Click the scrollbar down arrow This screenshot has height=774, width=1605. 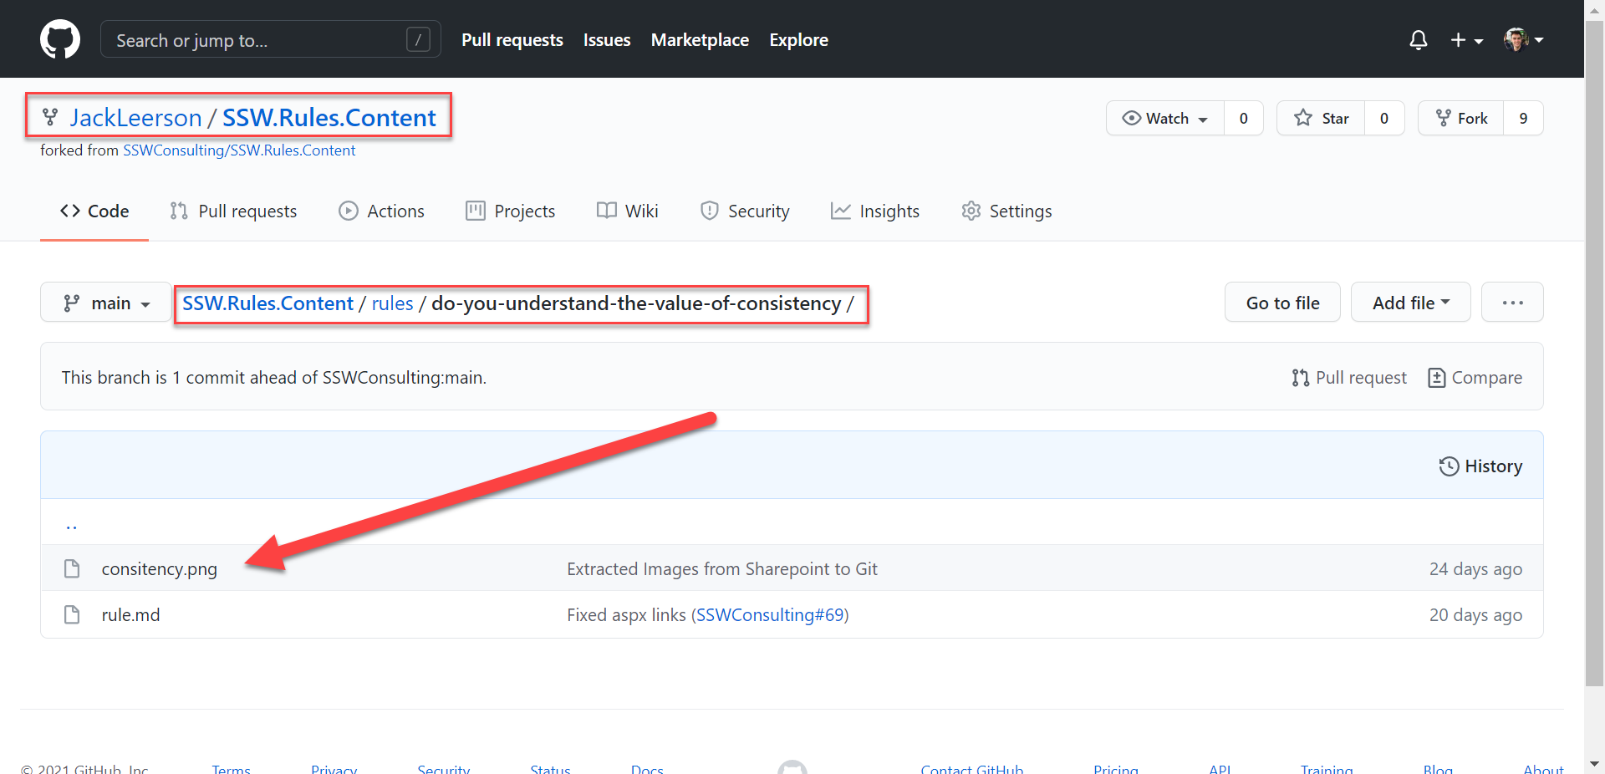click(1594, 764)
